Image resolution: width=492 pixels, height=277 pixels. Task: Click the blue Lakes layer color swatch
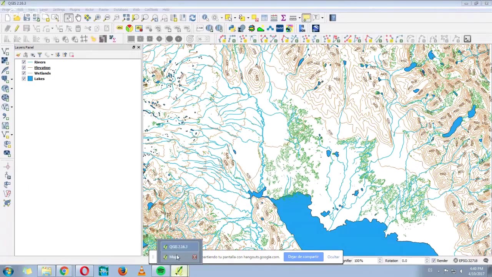click(30, 79)
